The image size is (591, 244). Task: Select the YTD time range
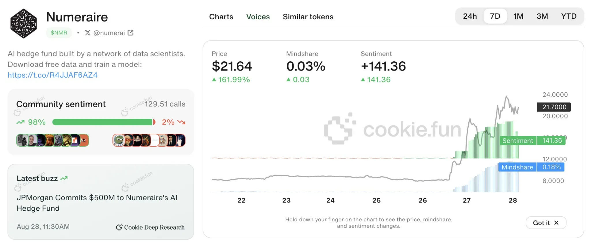(x=569, y=16)
